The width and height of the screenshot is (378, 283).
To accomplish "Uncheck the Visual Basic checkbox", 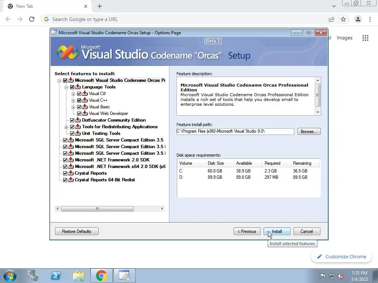I will point(79,107).
